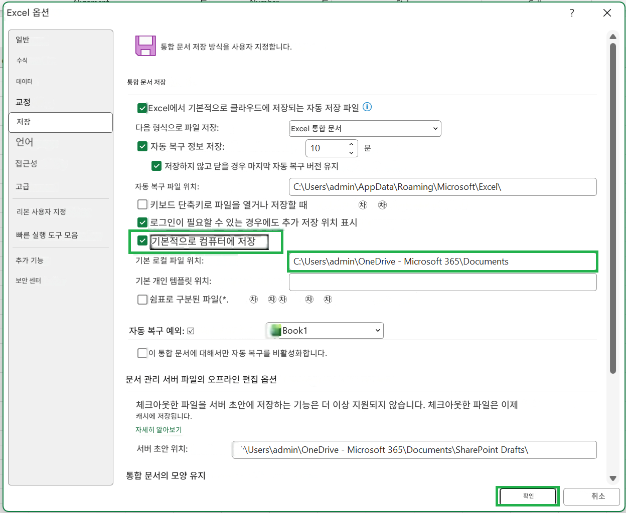Image resolution: width=626 pixels, height=513 pixels.
Task: Click the 통합 문서 저장 section heading
Action: (146, 82)
